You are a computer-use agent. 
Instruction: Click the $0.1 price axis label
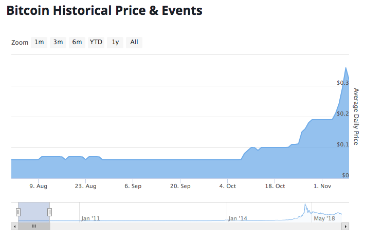(x=343, y=144)
